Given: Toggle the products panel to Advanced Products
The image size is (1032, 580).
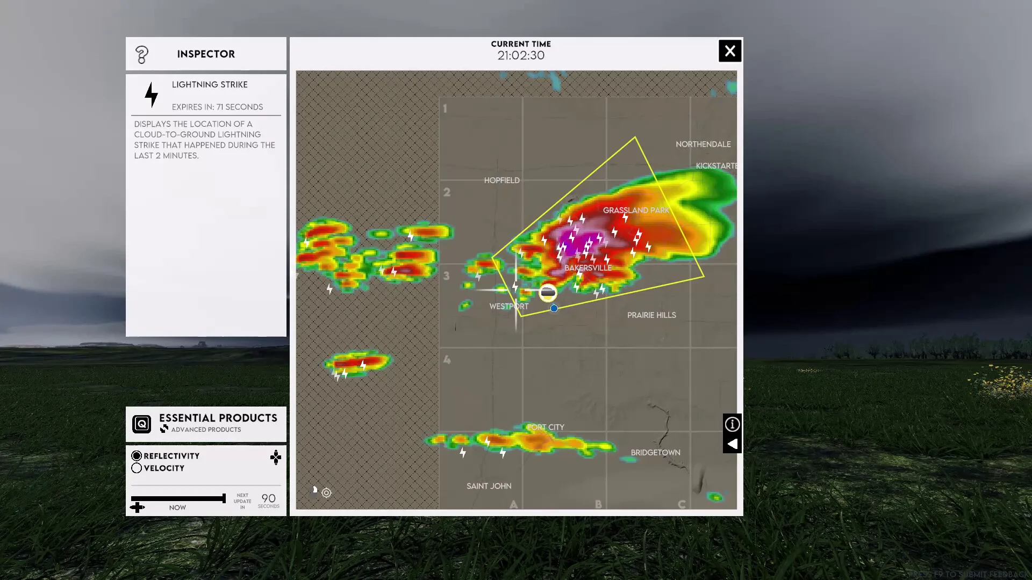Looking at the screenshot, I should pos(206,429).
